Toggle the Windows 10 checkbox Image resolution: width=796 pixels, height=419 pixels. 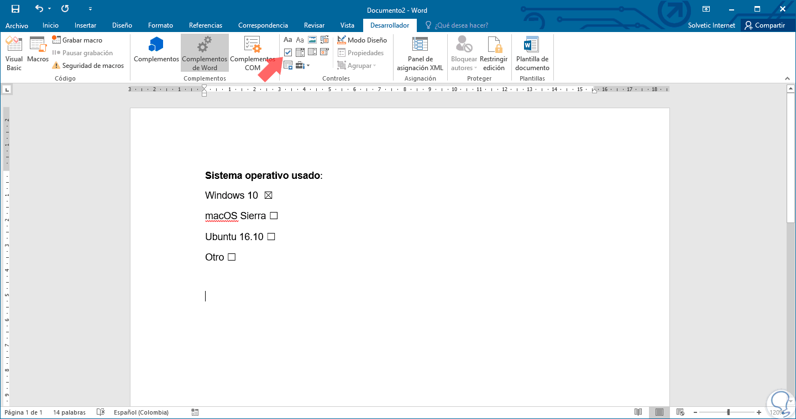[269, 195]
